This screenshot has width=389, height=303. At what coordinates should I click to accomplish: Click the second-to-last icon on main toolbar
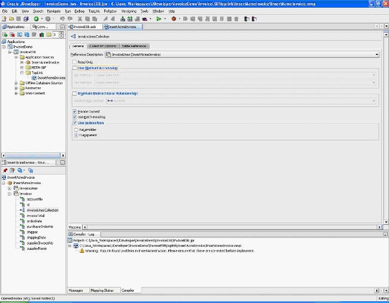point(247,19)
